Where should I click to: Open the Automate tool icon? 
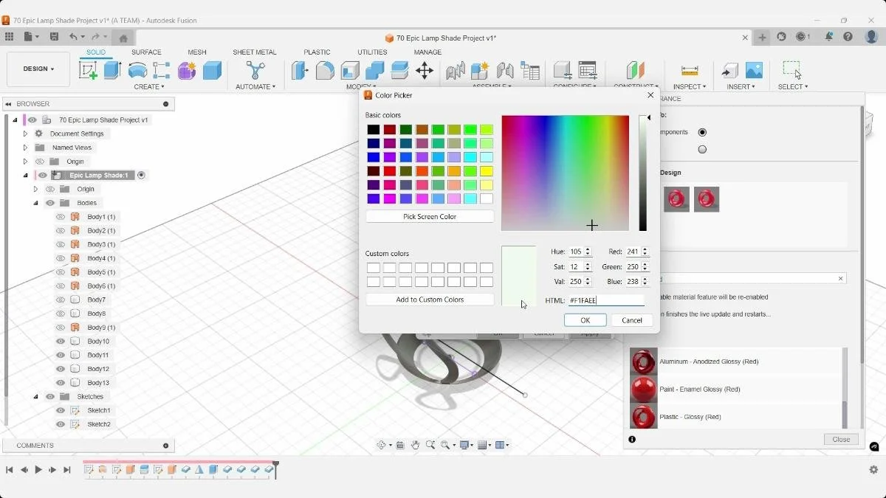pyautogui.click(x=255, y=70)
